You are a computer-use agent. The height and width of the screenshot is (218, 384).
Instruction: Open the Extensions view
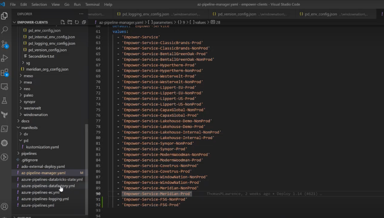[x=5, y=73]
